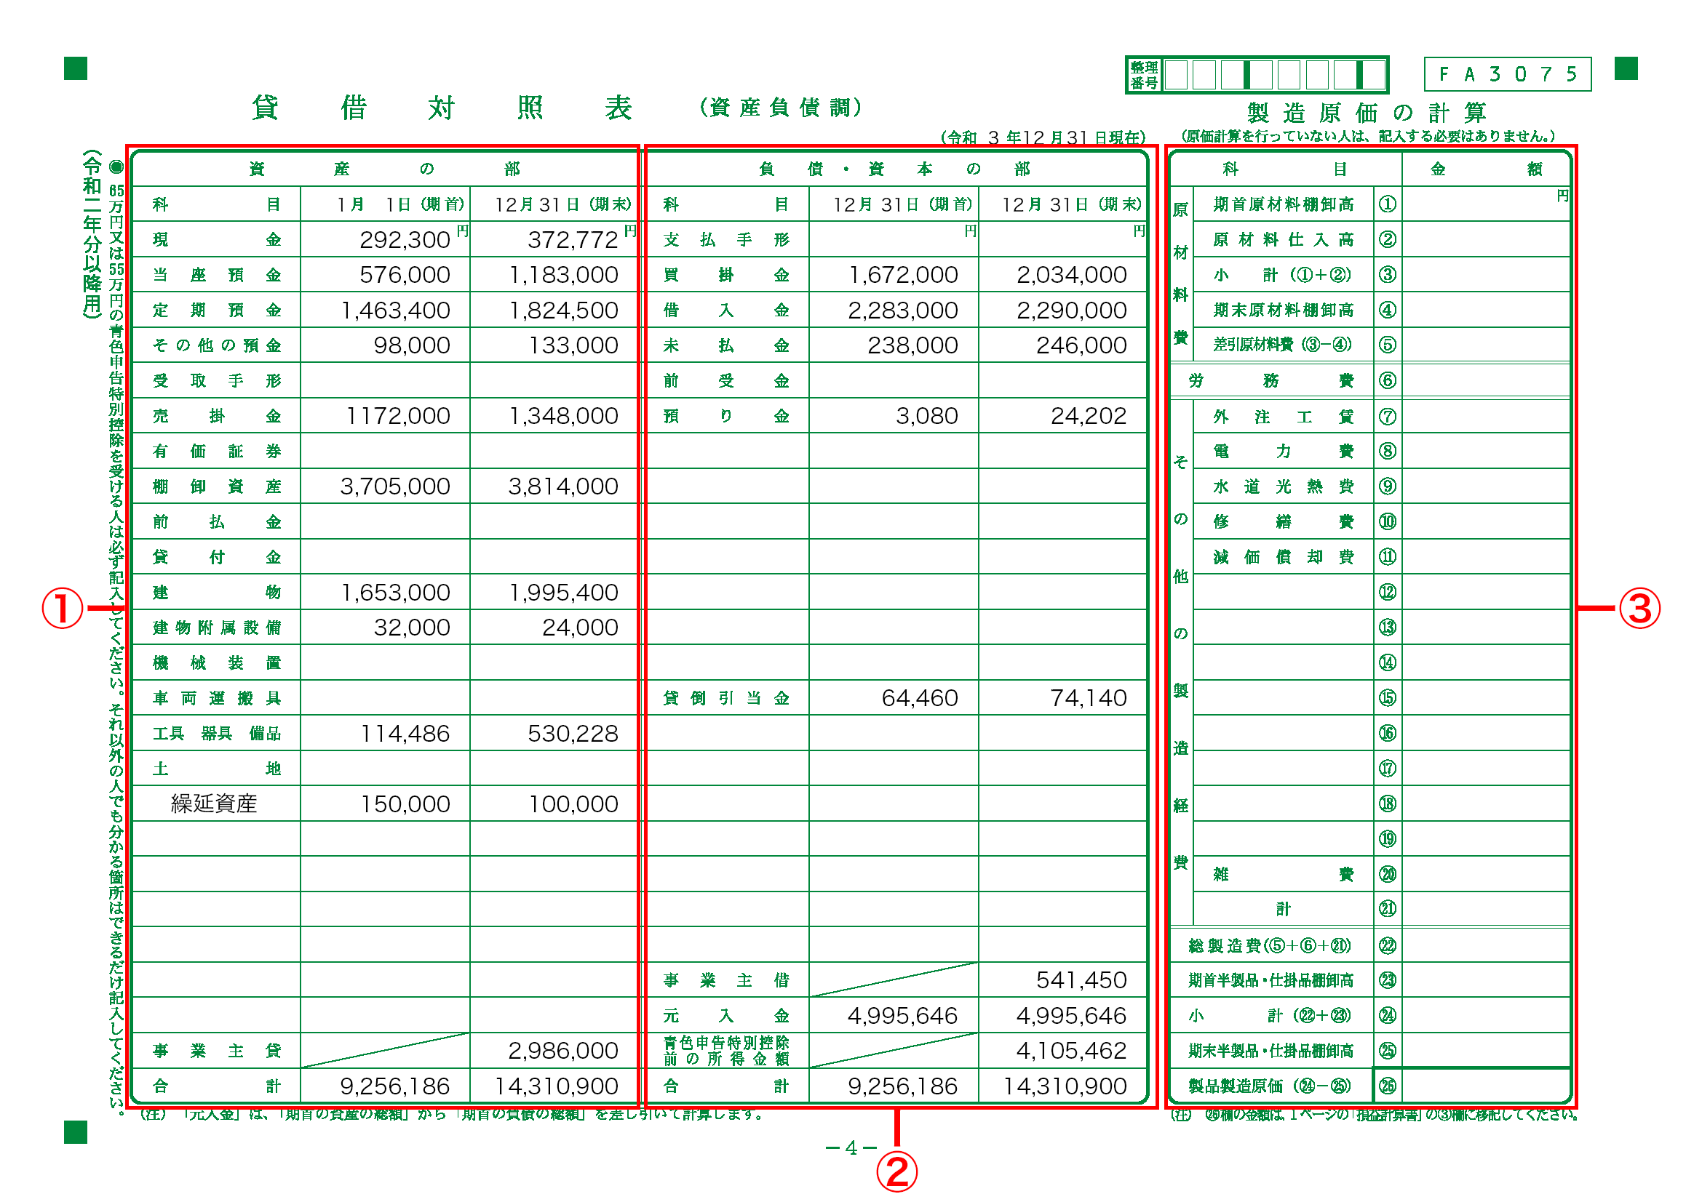Image resolution: width=1702 pixels, height=1202 pixels.
Task: Select the 576,000 value
Action: pyautogui.click(x=405, y=275)
